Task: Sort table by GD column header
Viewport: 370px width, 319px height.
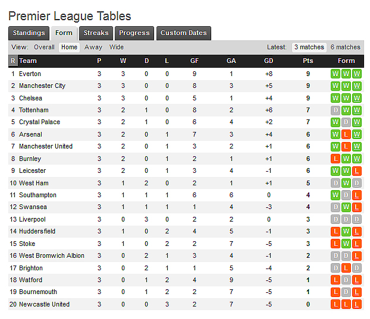Action: coord(268,61)
